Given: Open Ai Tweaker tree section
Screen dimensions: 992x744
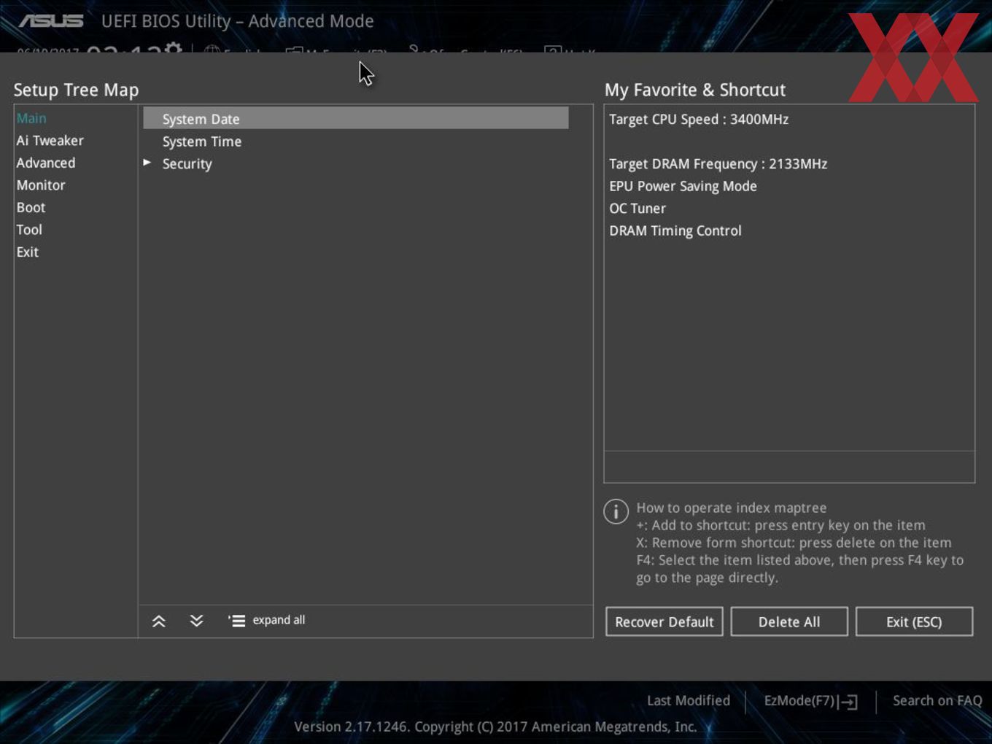Looking at the screenshot, I should pyautogui.click(x=50, y=141).
